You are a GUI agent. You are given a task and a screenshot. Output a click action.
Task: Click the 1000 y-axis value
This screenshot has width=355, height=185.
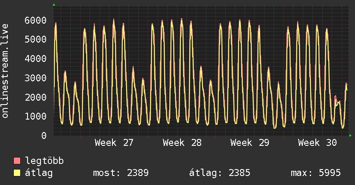[x=36, y=116]
